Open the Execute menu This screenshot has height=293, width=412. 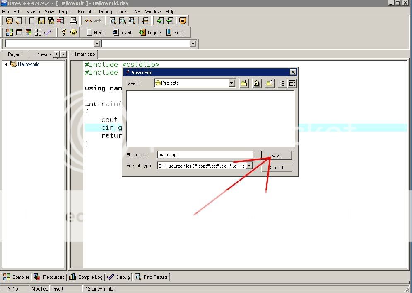point(86,12)
